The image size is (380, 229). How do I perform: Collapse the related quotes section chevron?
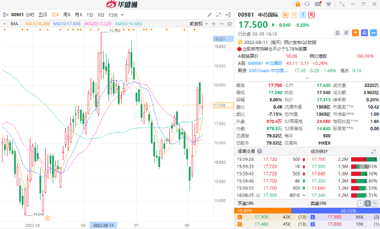pyautogui.click(x=307, y=78)
